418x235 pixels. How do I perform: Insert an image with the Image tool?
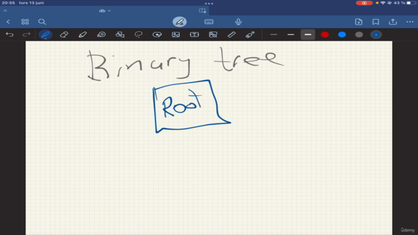[176, 35]
